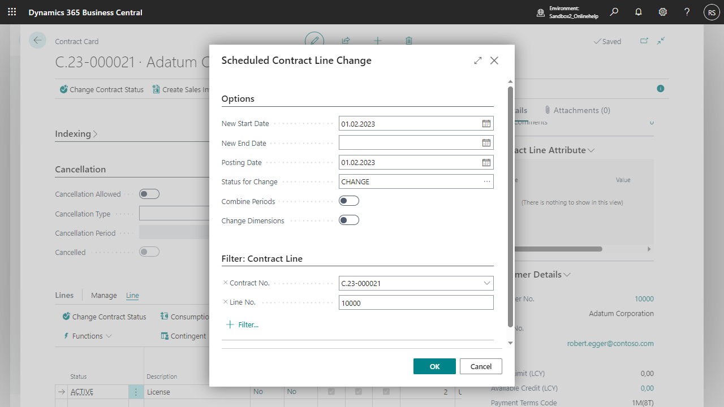Enable the Combine Periods toggle
This screenshot has width=724, height=407.
coord(348,201)
